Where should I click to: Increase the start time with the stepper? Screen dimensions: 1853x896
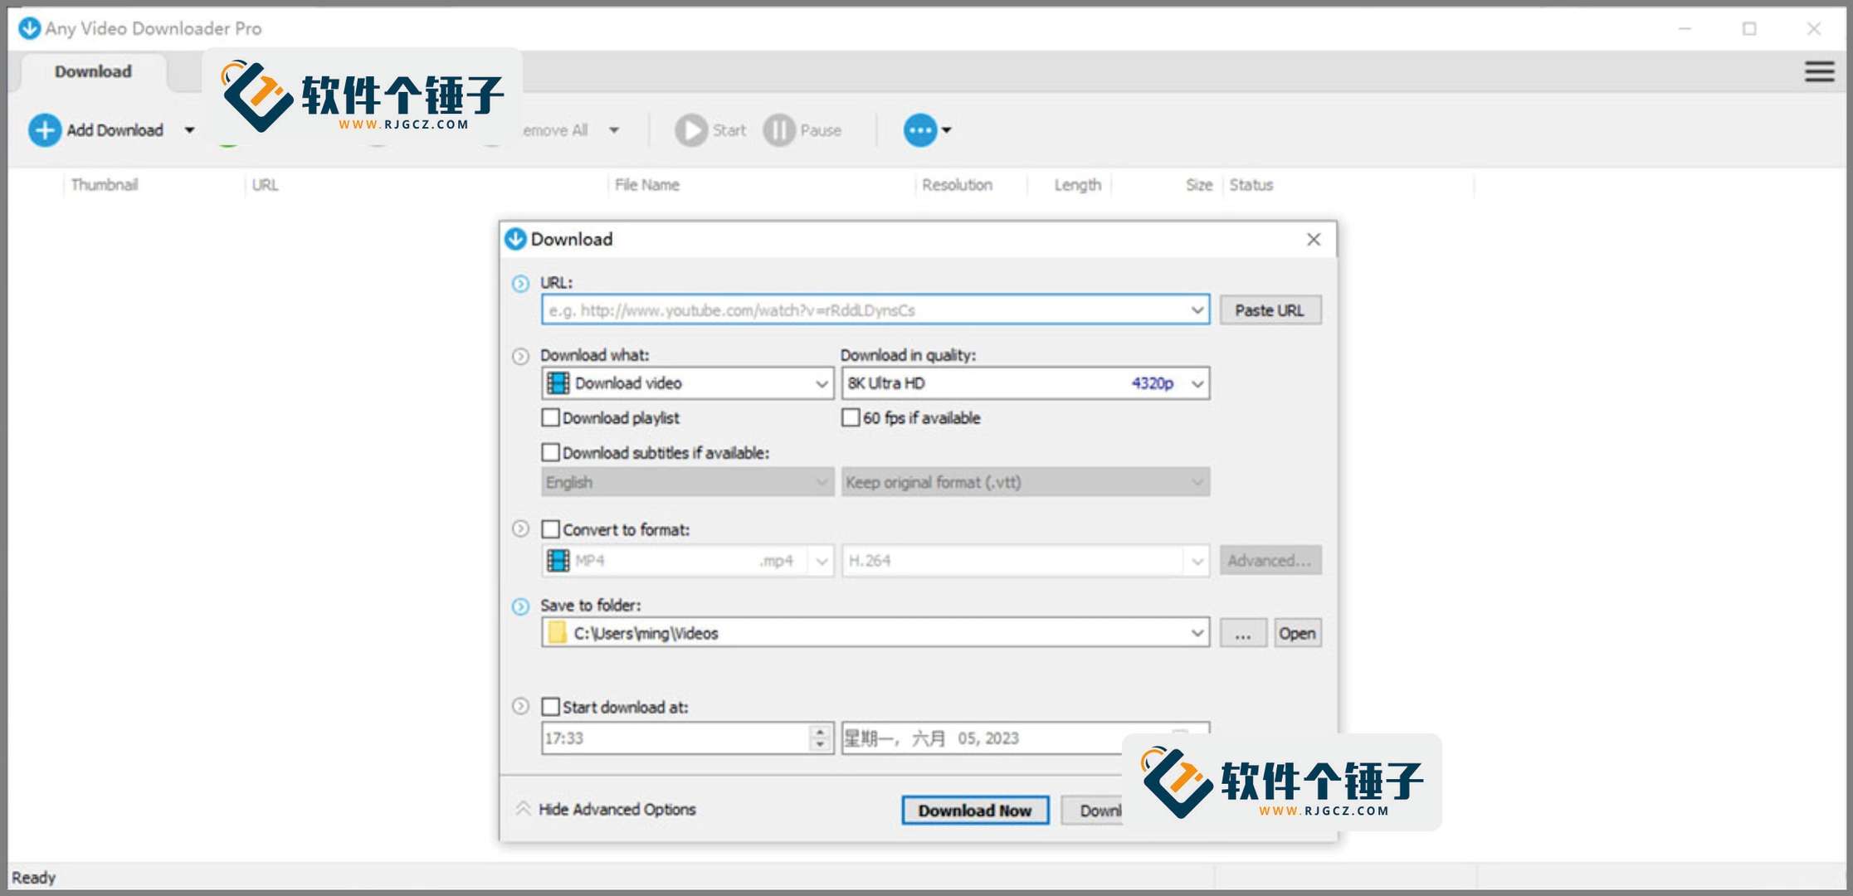(x=820, y=732)
